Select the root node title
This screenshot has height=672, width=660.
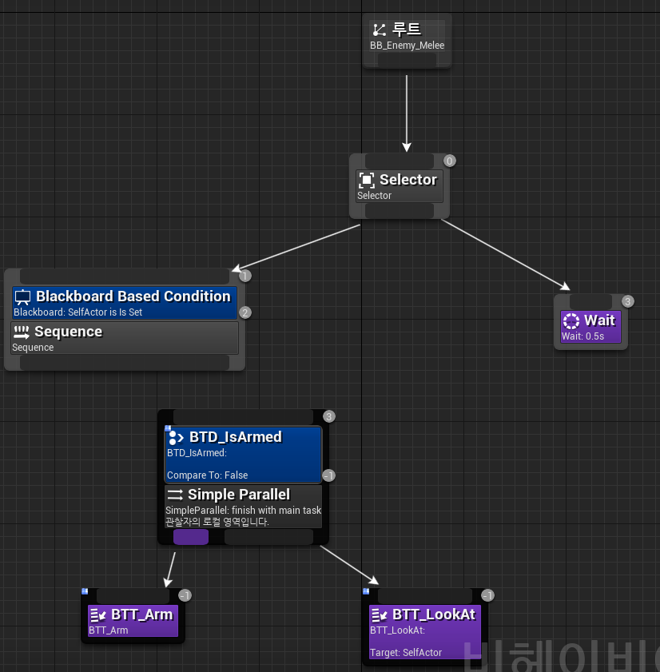407,30
